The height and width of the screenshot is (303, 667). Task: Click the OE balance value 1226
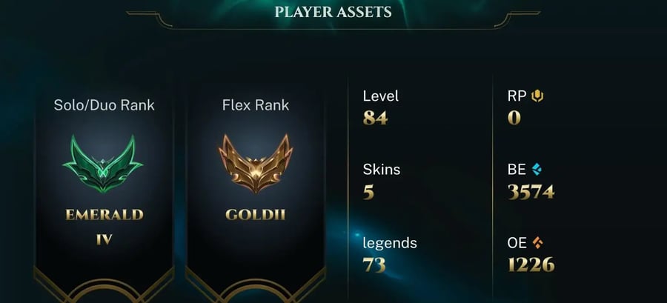[531, 265]
